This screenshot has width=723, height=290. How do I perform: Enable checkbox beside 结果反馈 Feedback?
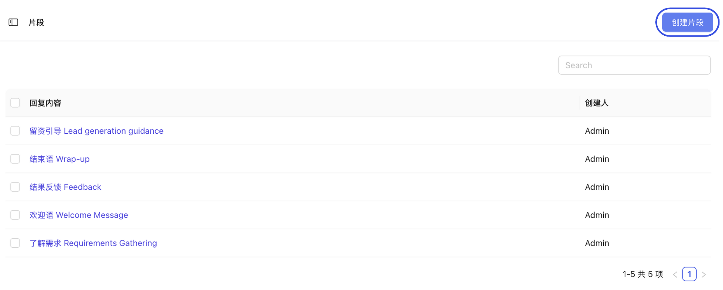[x=15, y=187]
